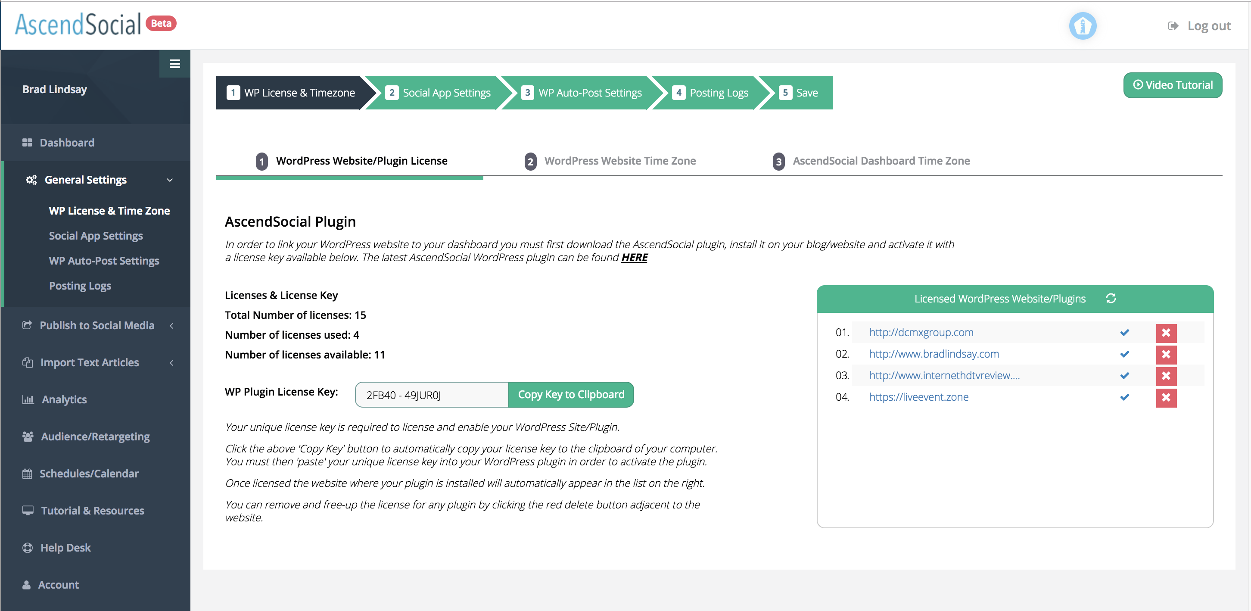Viewport: 1251px width, 611px height.
Task: Click checkmark next to bradlindsay.com
Action: [x=1124, y=354]
